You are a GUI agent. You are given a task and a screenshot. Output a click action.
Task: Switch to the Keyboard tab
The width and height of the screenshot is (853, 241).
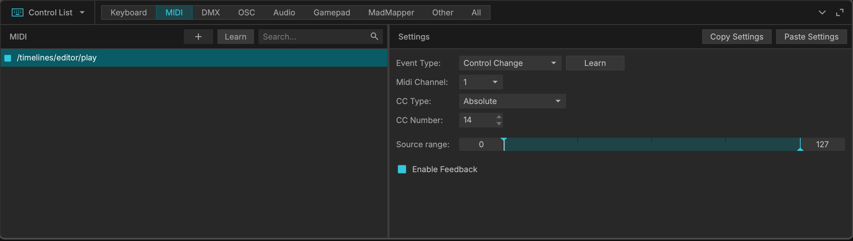[128, 12]
